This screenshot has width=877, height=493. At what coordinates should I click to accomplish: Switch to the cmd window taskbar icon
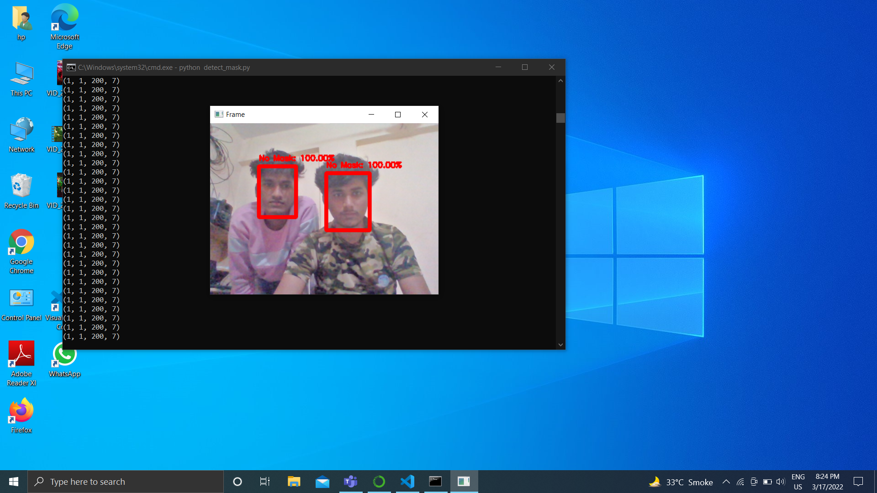[x=436, y=482]
